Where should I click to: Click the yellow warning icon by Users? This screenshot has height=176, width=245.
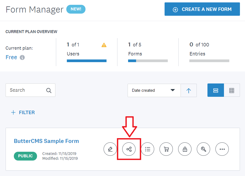104,45
